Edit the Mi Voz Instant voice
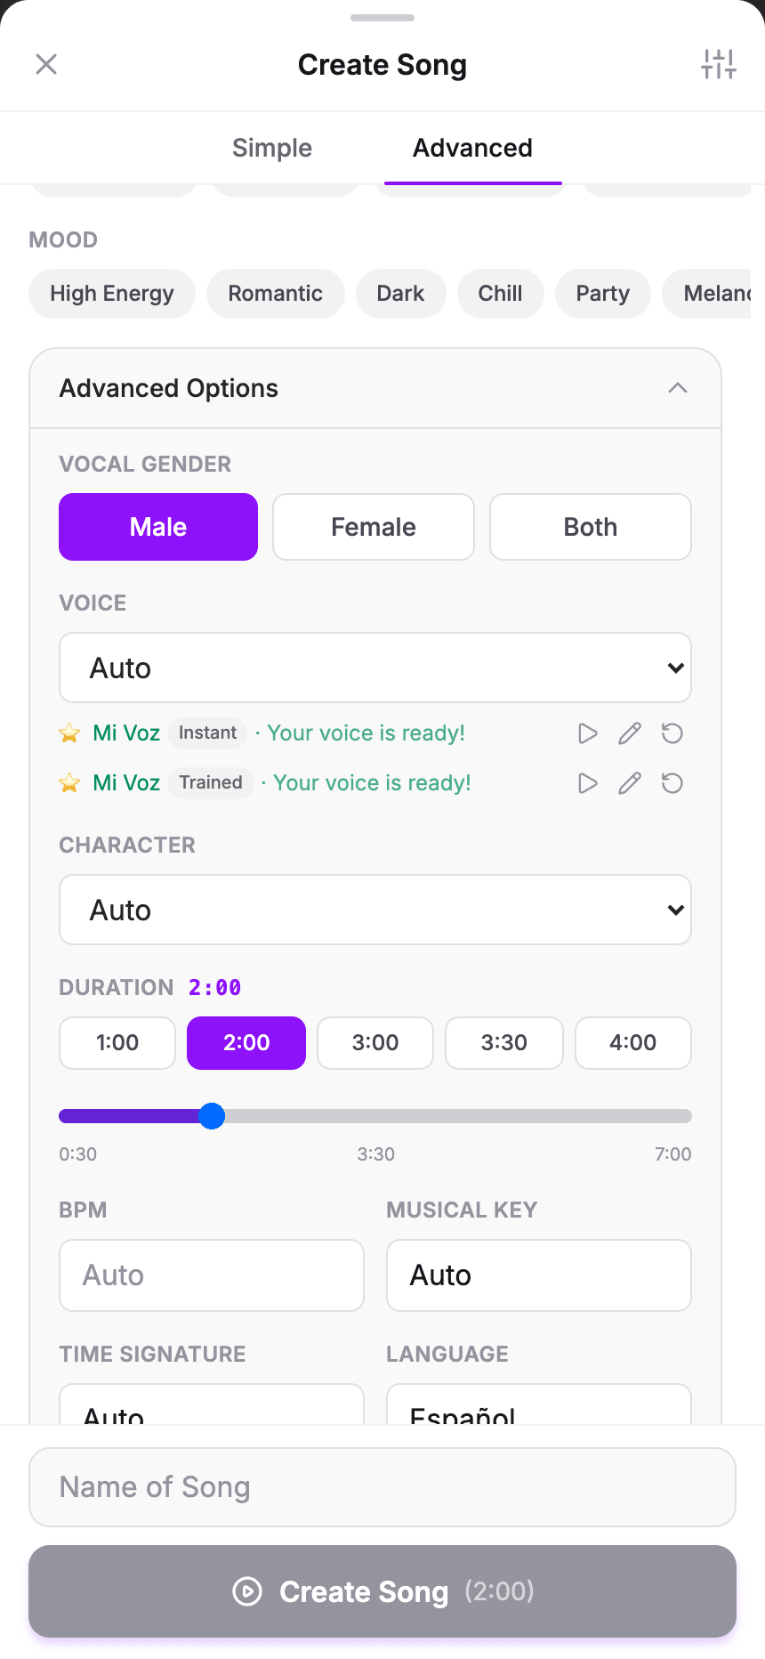The image size is (765, 1659). pos(630,733)
